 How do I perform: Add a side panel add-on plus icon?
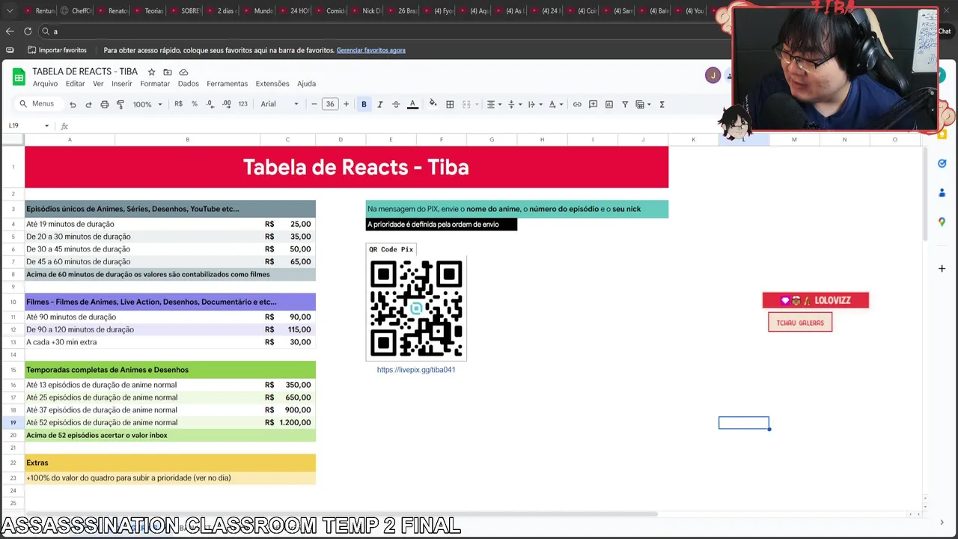tap(942, 268)
